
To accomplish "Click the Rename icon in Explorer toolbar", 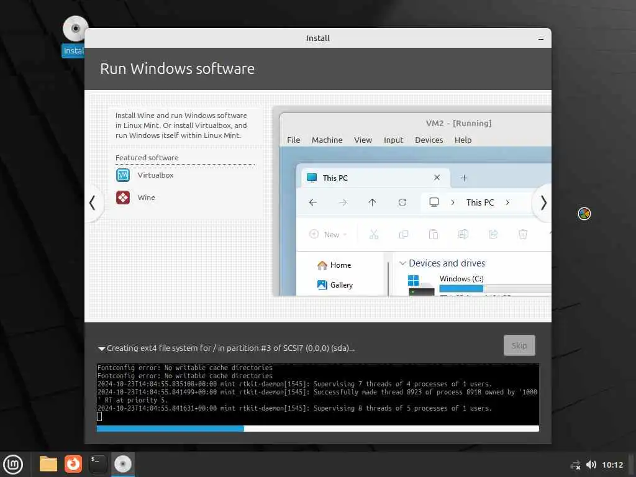I will [x=463, y=234].
